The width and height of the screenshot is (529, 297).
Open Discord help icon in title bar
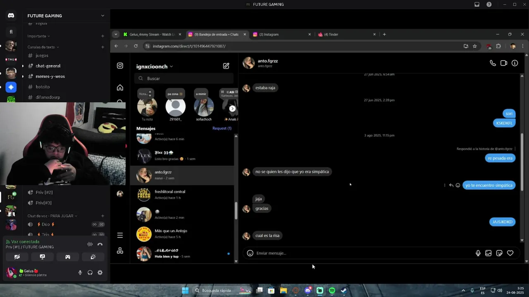click(x=489, y=5)
